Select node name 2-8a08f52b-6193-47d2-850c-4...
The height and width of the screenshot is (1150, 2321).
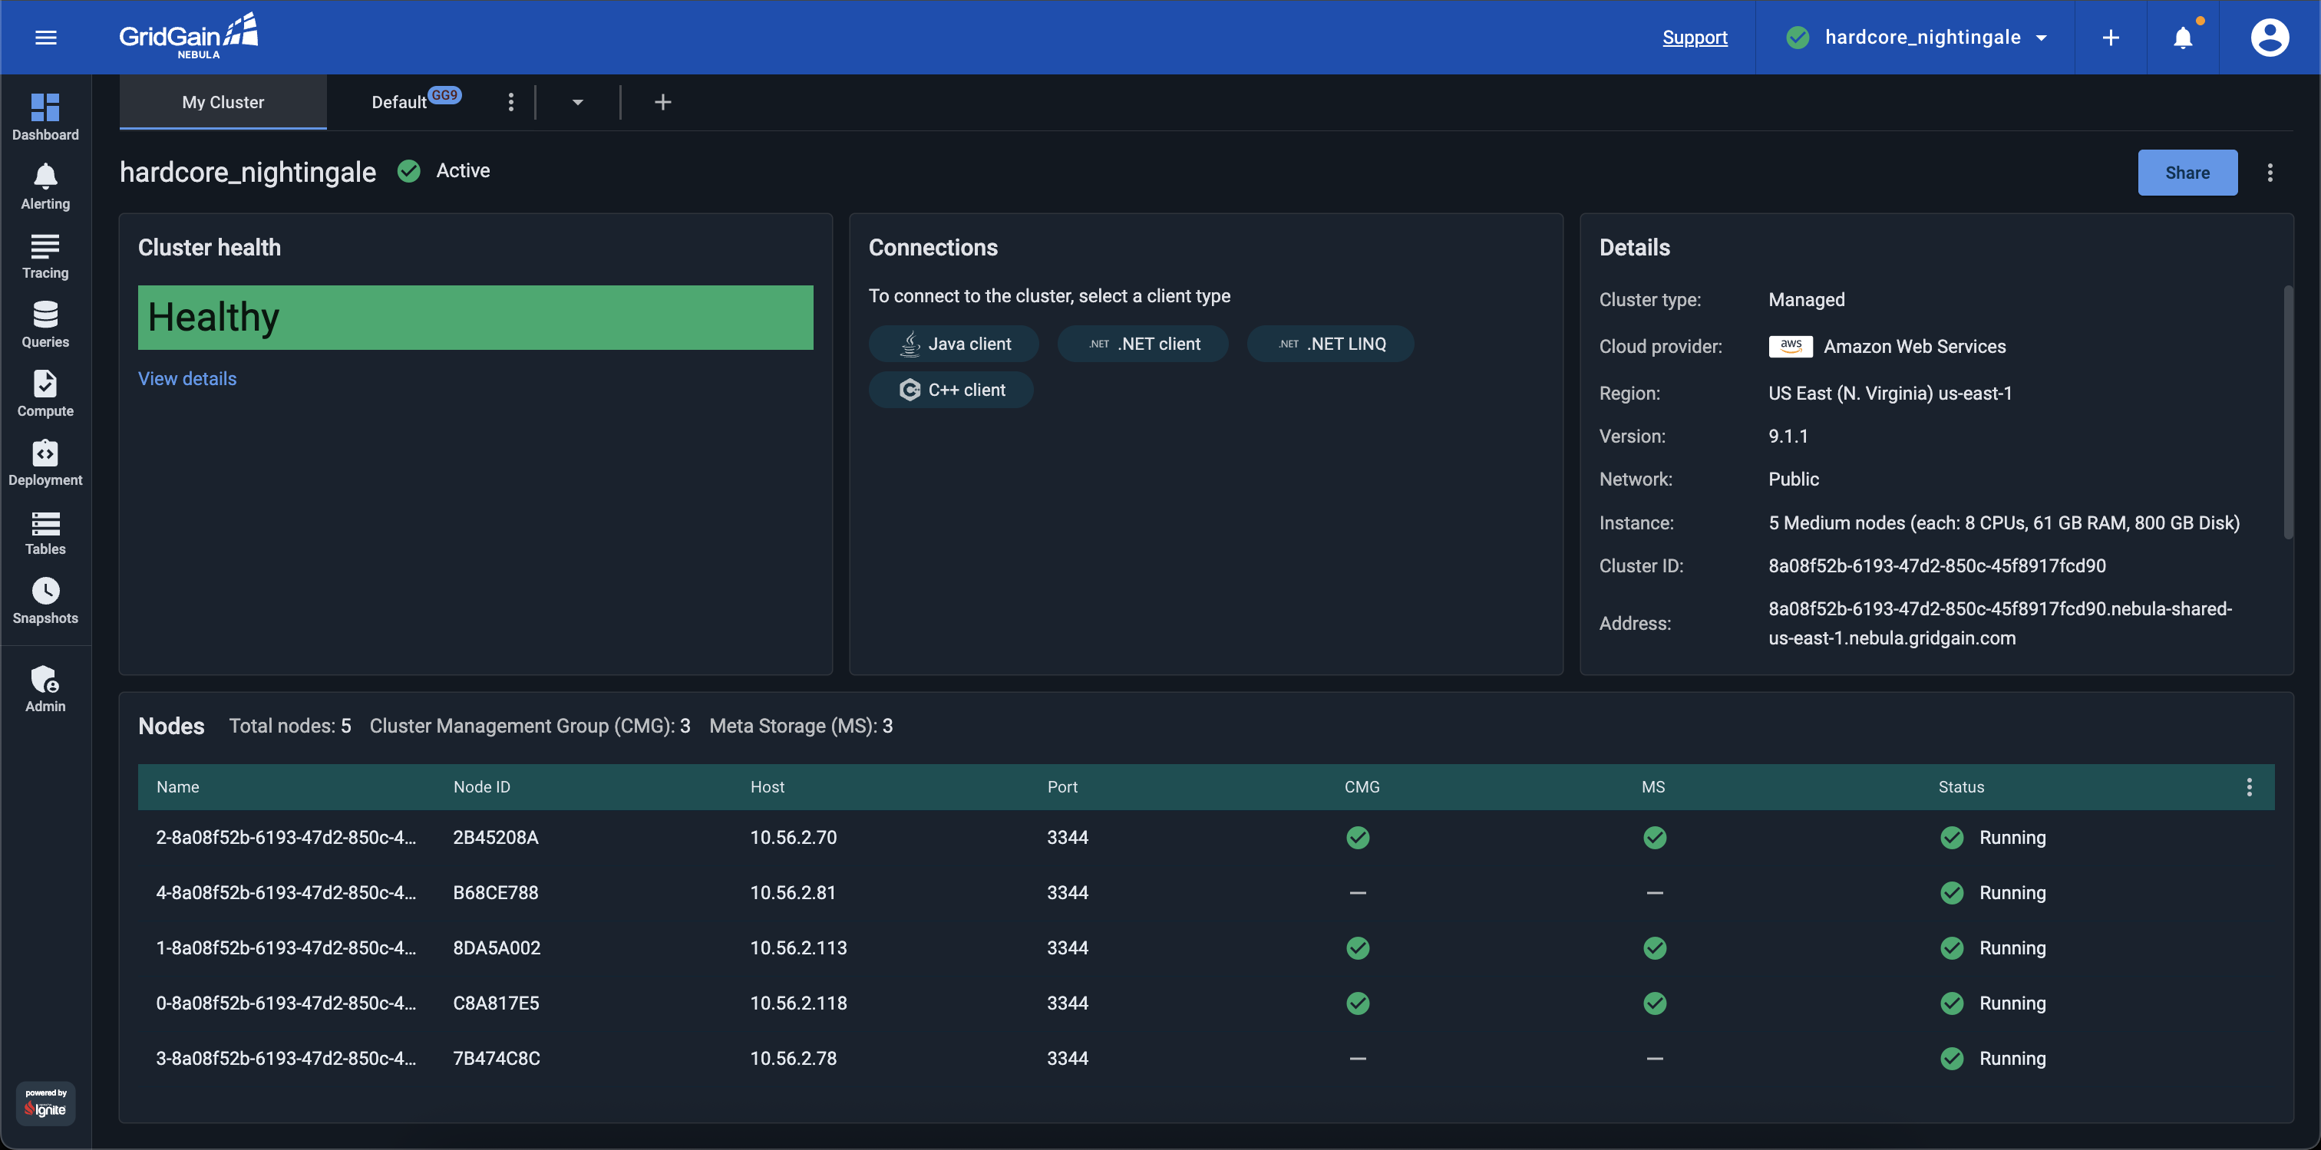pos(286,837)
